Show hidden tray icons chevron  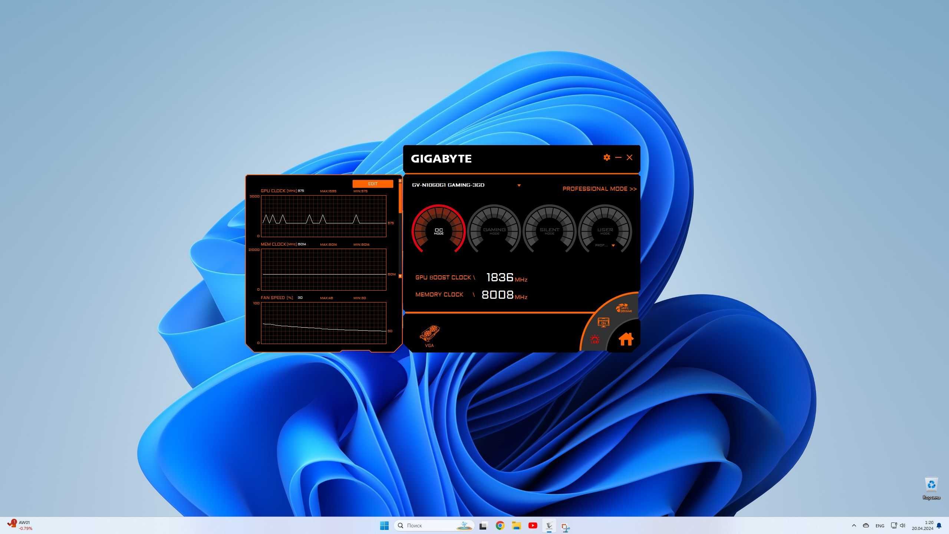point(854,525)
